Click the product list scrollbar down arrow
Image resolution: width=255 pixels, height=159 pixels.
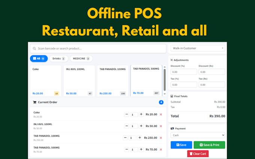[165, 94]
